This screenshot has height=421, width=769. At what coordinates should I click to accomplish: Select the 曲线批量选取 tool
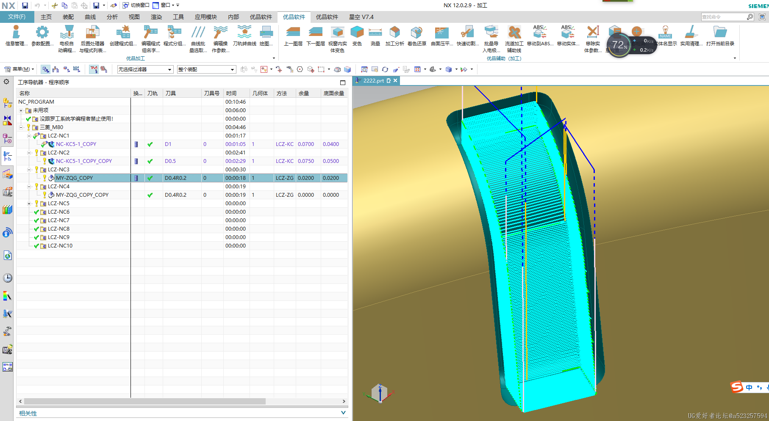tap(198, 39)
